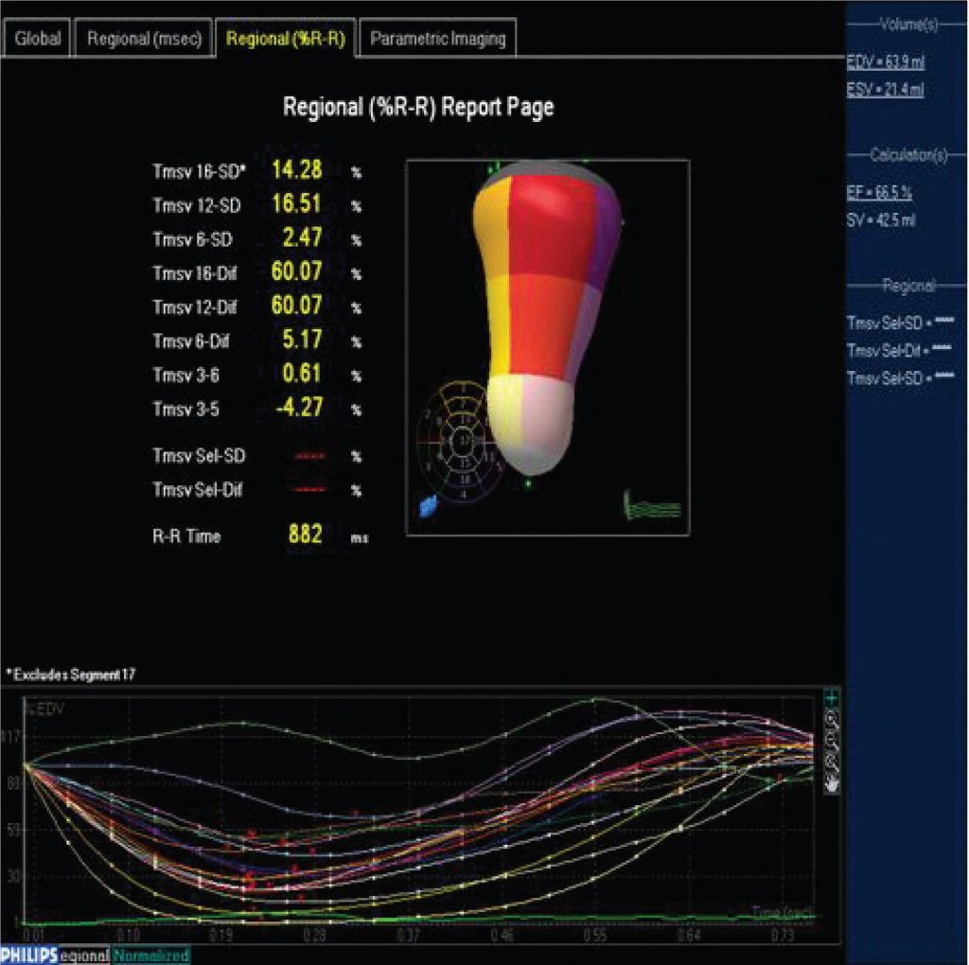Click the R-R Time value 882
The width and height of the screenshot is (969, 965).
(x=305, y=535)
